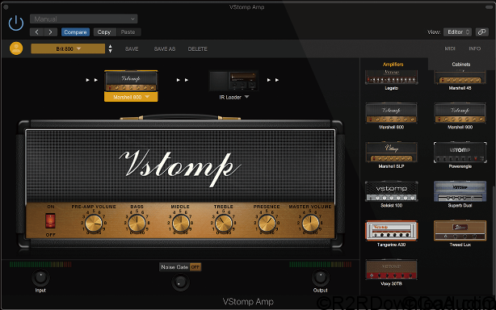Choose the Voxy 30TB amplifier
496x310 pixels.
click(391, 273)
